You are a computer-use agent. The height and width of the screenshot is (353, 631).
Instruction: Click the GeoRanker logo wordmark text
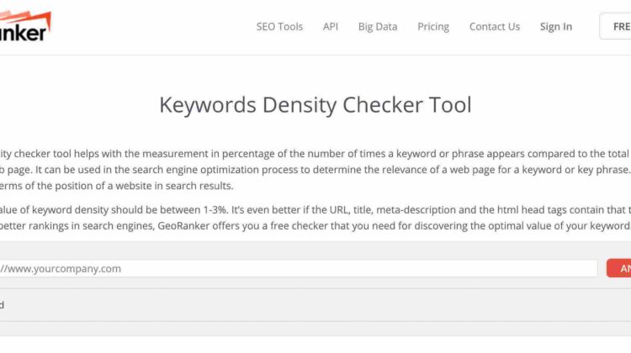coord(24,32)
